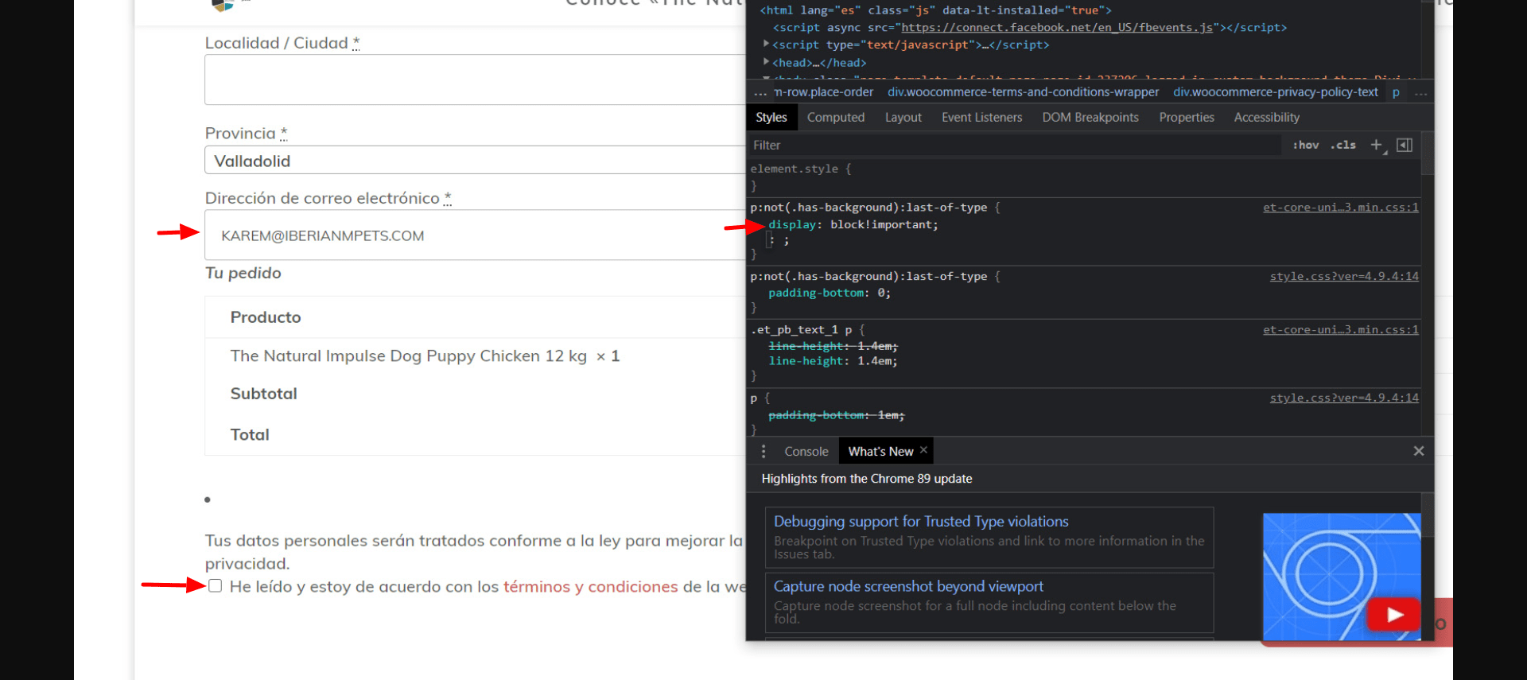This screenshot has height=680, width=1527.
Task: Switch to the Console drawer tab
Action: point(806,451)
